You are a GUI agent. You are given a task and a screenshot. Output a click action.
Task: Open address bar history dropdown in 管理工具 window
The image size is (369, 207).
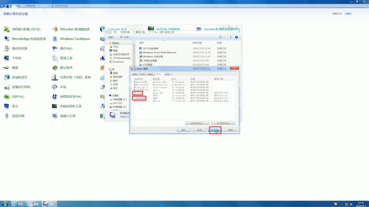tap(153, 32)
